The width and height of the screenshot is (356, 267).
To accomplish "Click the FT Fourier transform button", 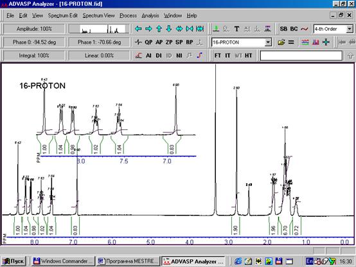I will click(218, 56).
